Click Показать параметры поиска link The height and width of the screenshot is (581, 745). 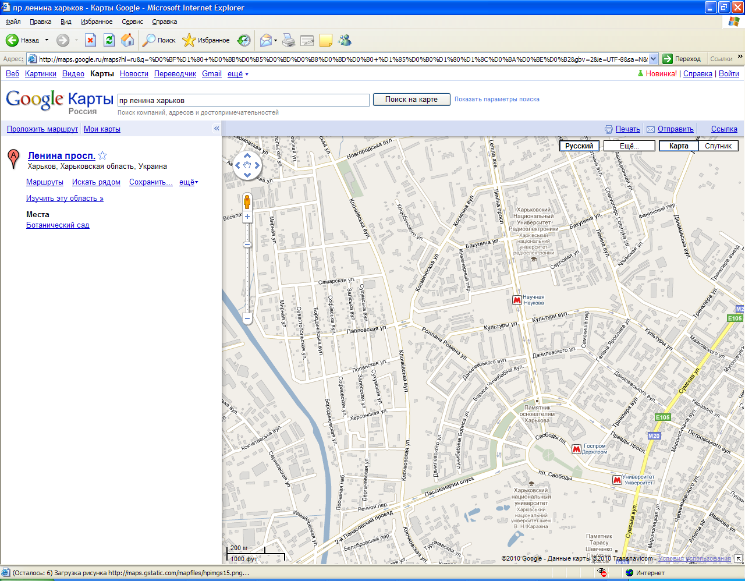click(x=497, y=99)
